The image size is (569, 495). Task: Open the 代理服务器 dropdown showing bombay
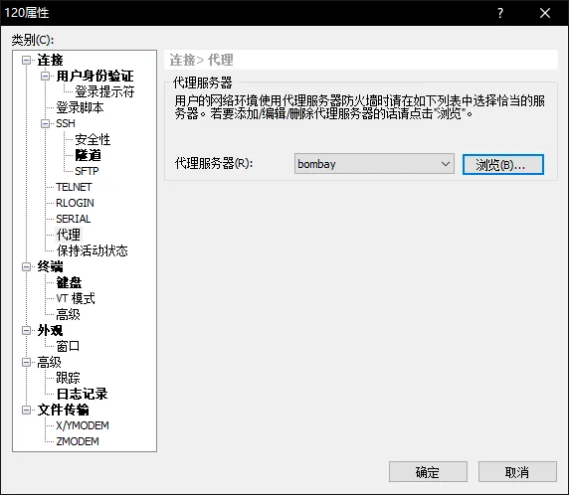click(x=374, y=164)
